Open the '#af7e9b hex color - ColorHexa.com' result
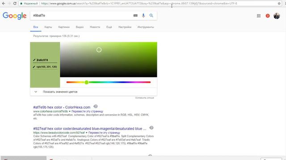286x160 pixels. pyautogui.click(x=62, y=107)
